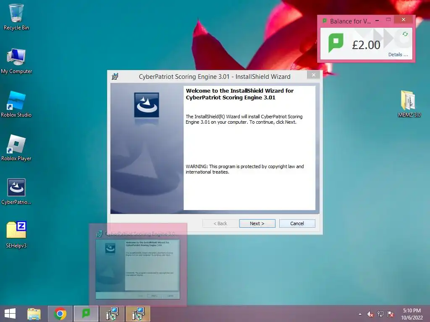Click the InstallShield logo in wizard banner
This screenshot has height=322, width=430.
pos(147,105)
